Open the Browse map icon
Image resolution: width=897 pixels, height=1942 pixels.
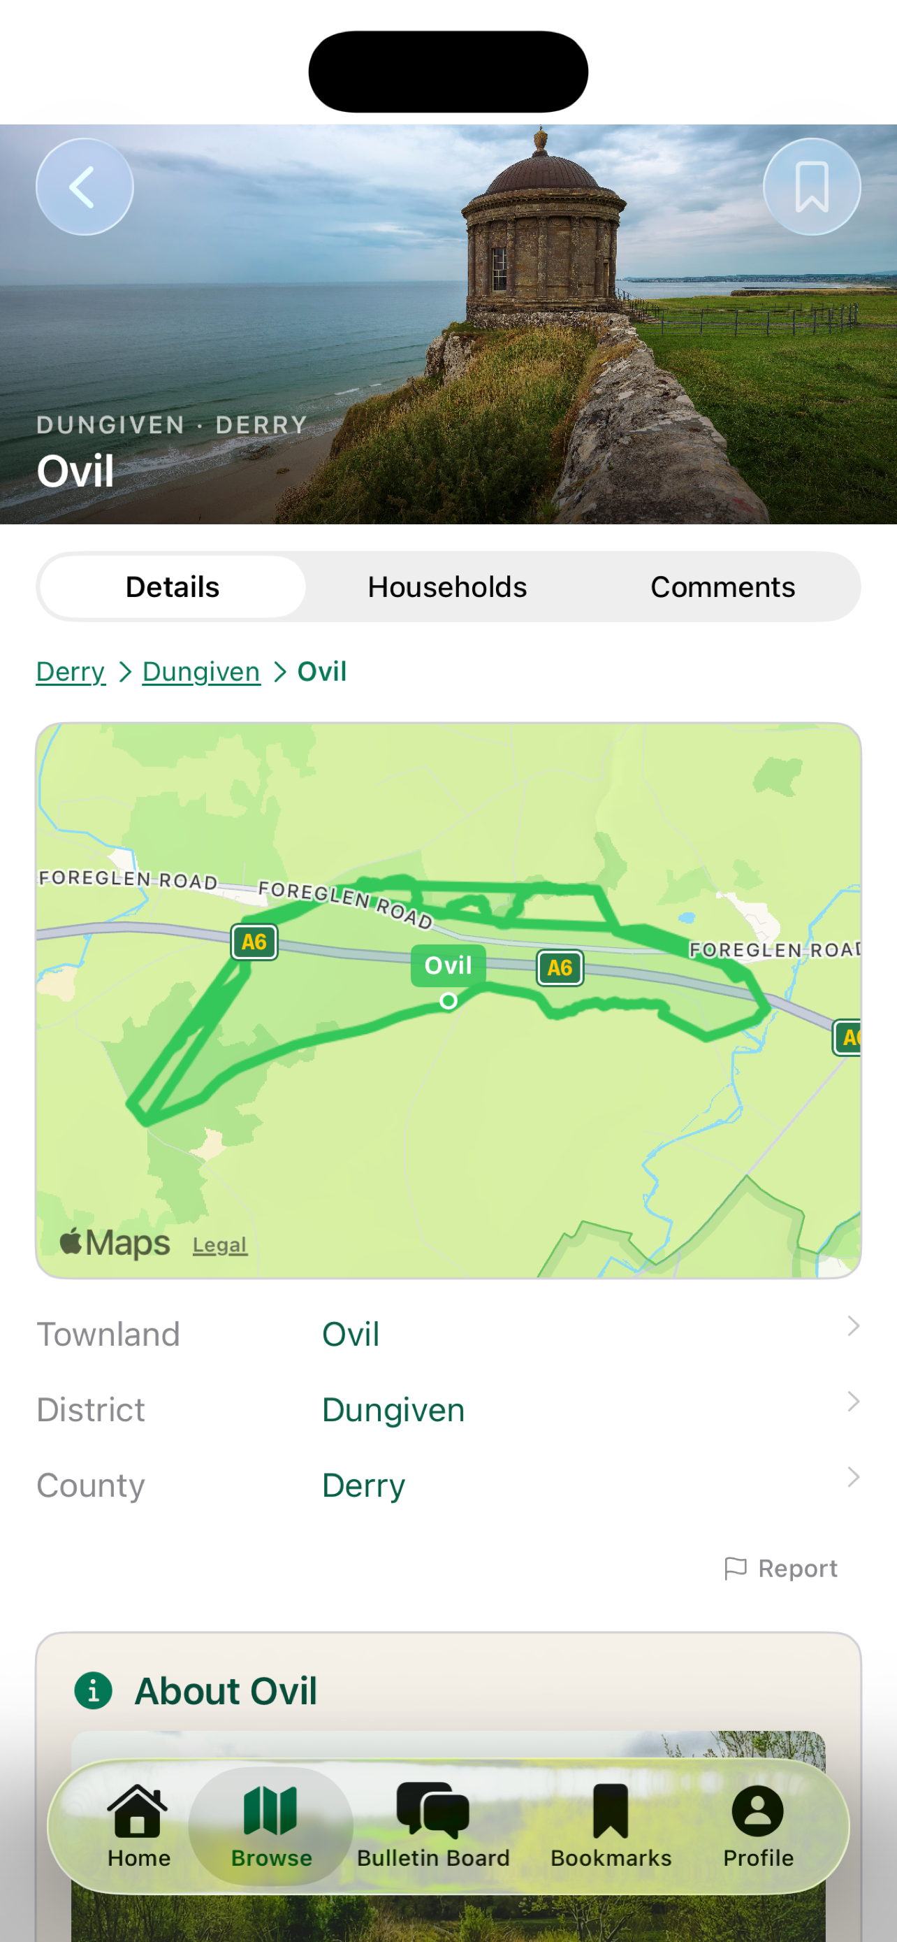270,1817
